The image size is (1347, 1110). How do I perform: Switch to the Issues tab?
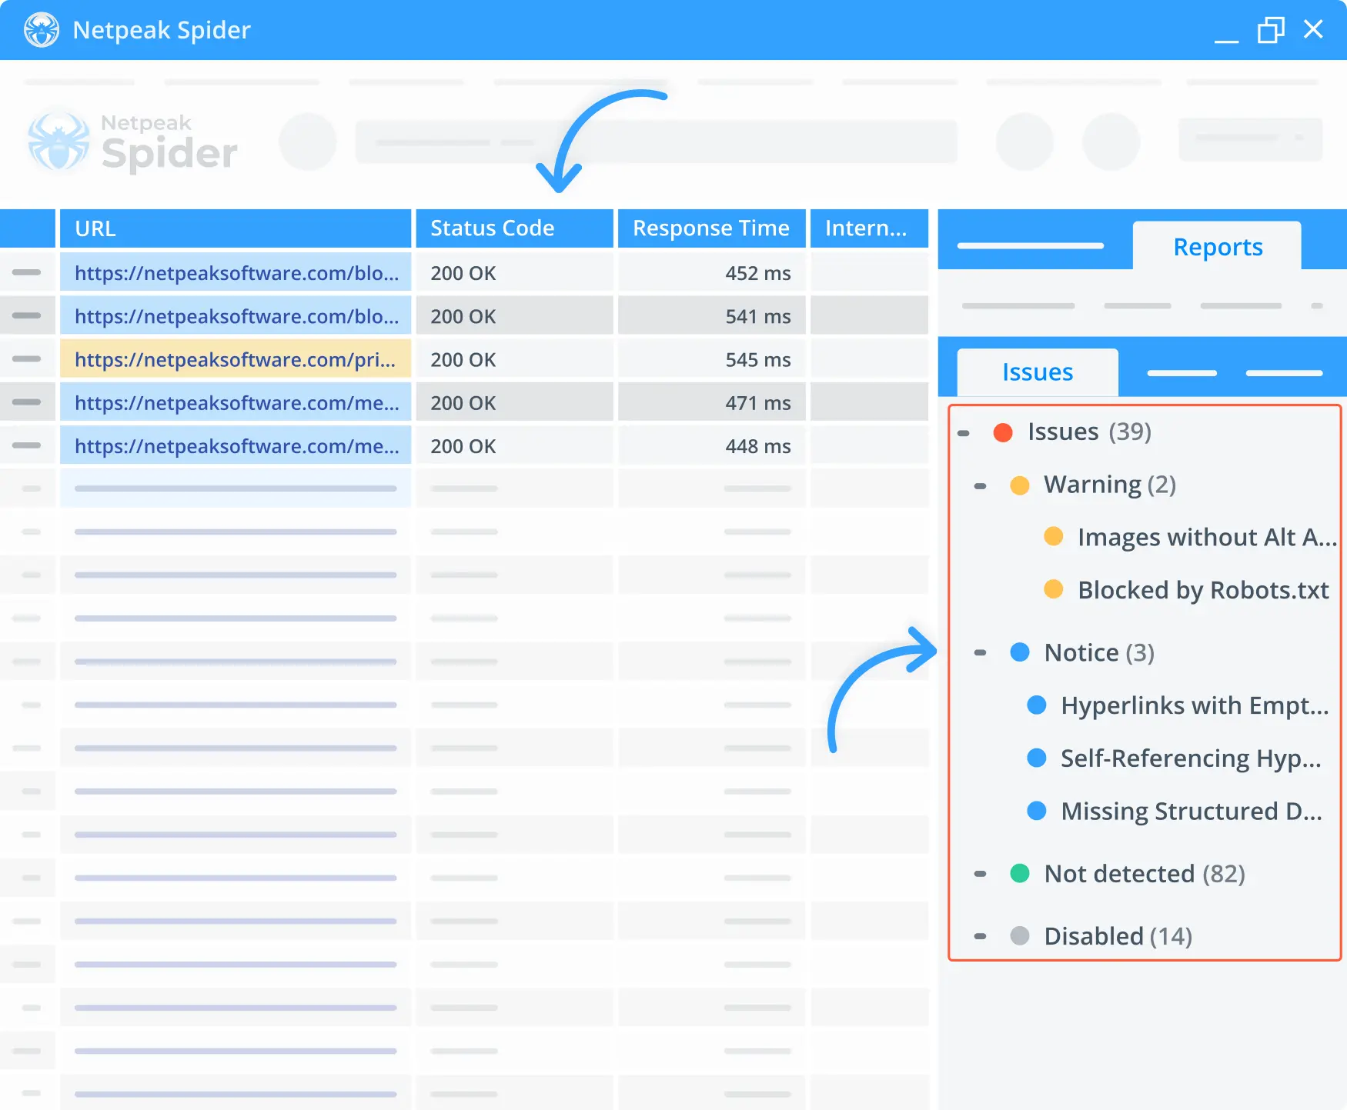click(1037, 372)
